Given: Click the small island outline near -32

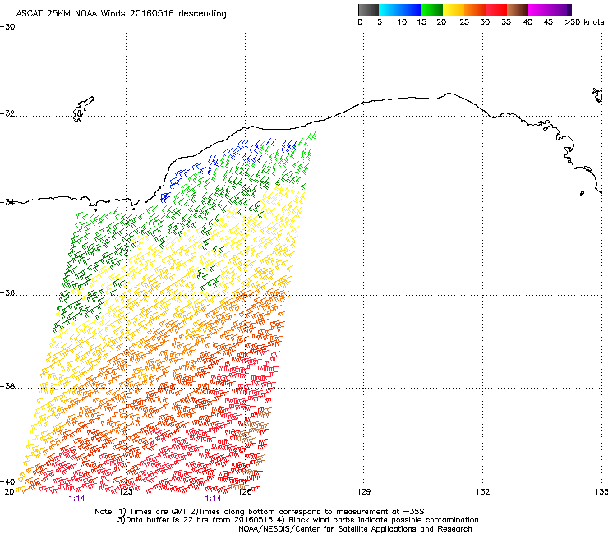Looking at the screenshot, I should (83, 109).
